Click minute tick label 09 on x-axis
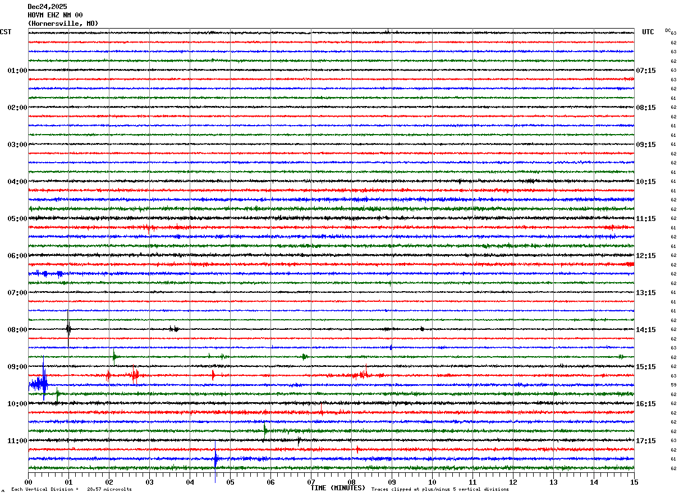 point(392,482)
